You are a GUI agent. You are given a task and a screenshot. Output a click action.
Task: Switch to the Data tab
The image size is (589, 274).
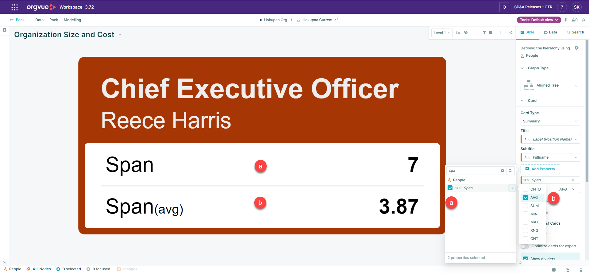(x=550, y=32)
